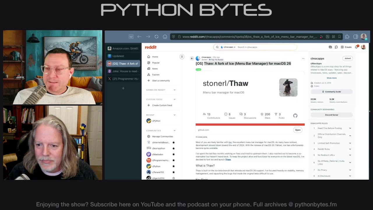The width and height of the screenshot is (373, 210).
Task: Select the Updatest tab in sidebar
Action: click(123, 56)
